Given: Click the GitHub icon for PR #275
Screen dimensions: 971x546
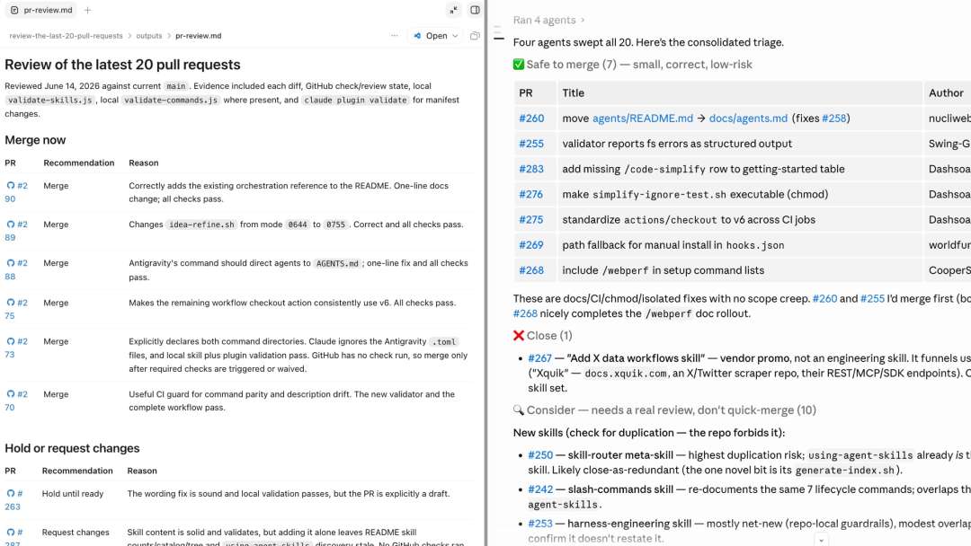Looking at the screenshot, I should pos(11,303).
